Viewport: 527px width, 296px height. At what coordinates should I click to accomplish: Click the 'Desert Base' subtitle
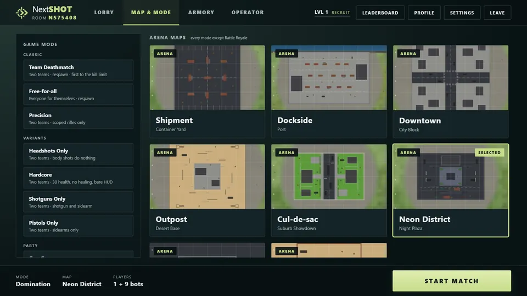(x=167, y=228)
